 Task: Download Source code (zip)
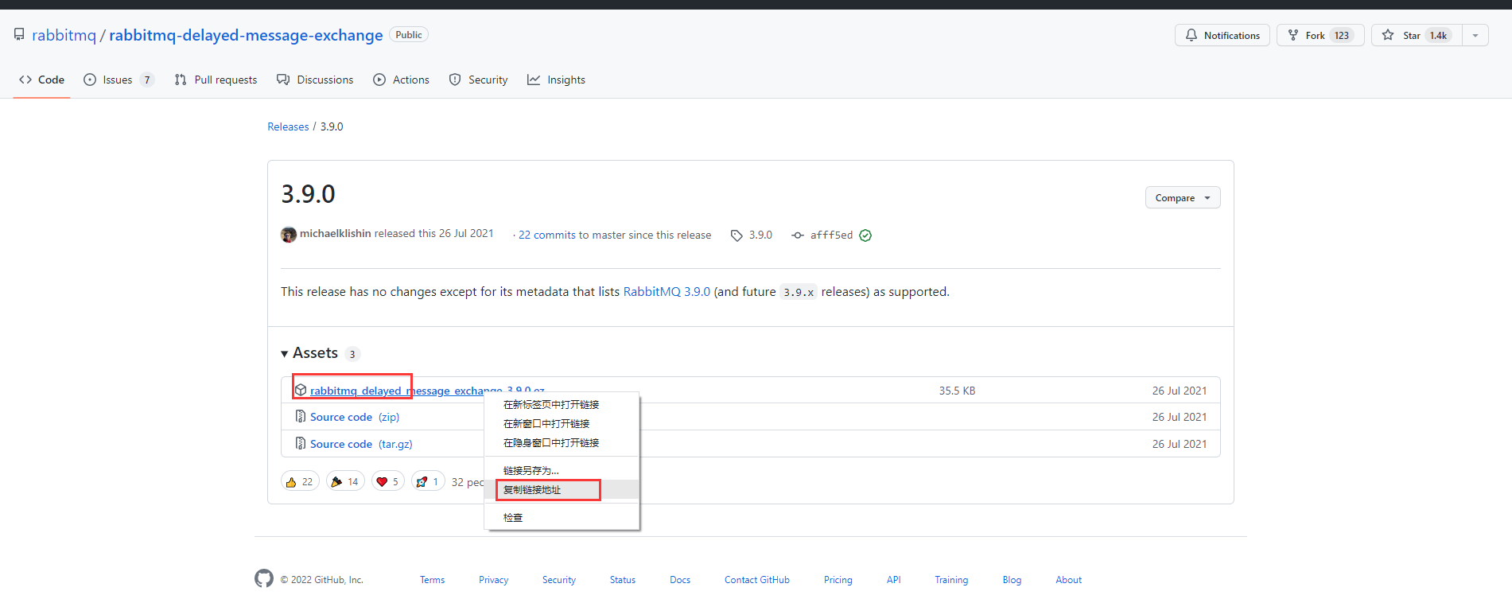click(355, 417)
